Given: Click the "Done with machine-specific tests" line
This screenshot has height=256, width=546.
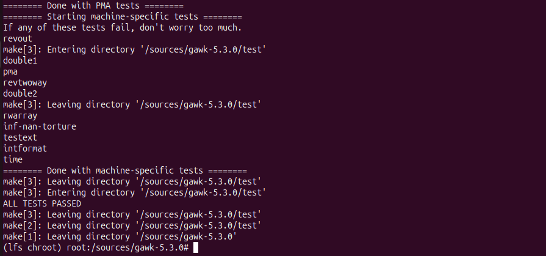Looking at the screenshot, I should pos(125,170).
